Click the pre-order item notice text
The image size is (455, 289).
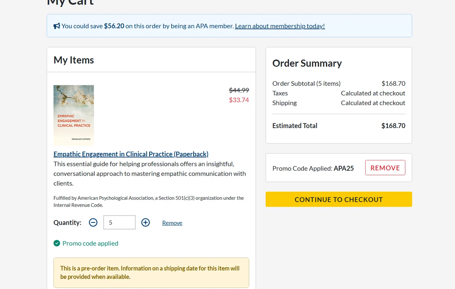pos(150,273)
